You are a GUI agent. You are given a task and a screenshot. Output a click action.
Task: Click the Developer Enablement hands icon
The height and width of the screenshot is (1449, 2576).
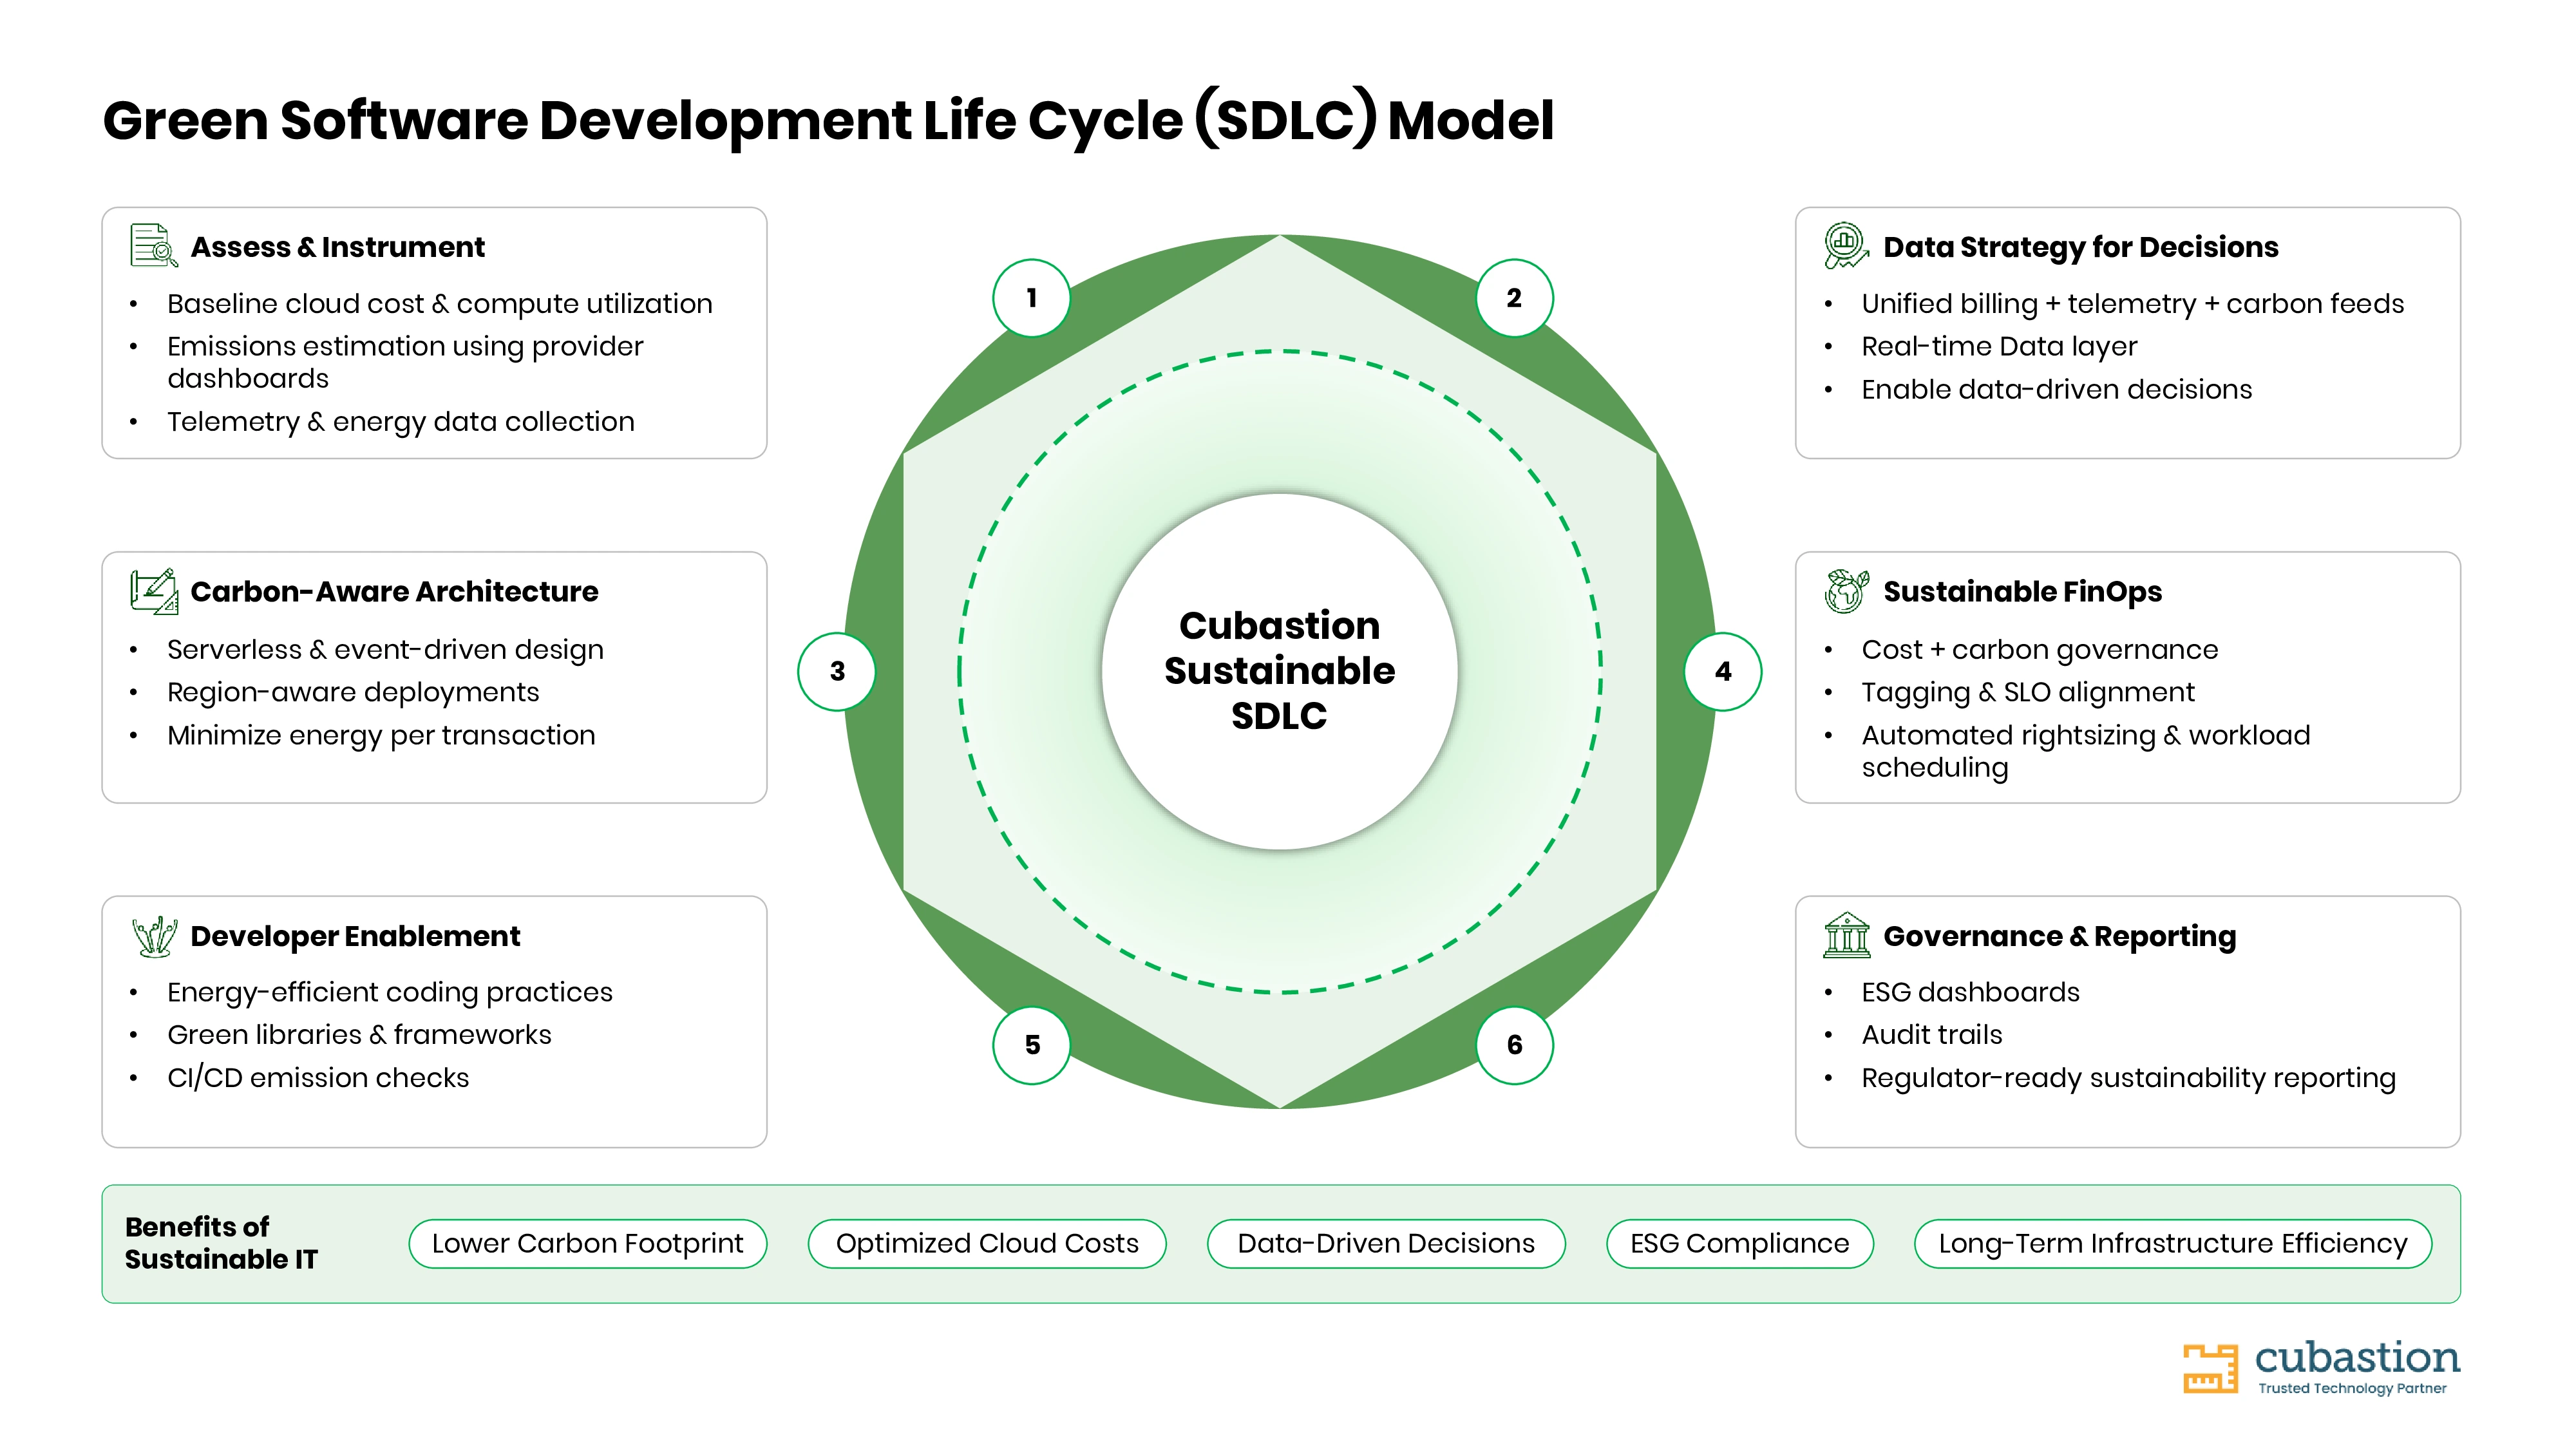coord(154,936)
